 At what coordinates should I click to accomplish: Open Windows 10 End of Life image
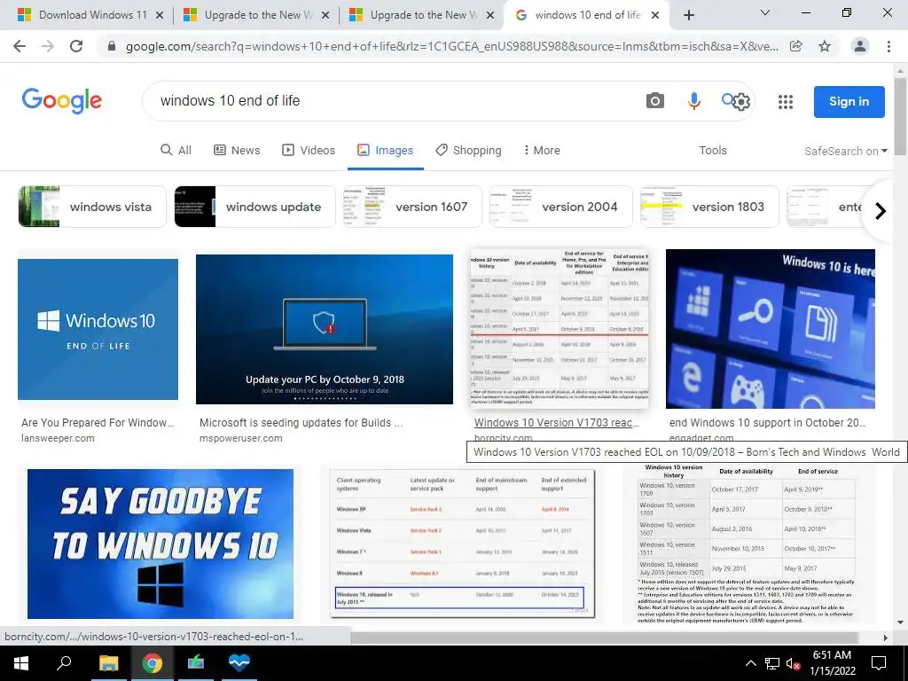tap(98, 329)
